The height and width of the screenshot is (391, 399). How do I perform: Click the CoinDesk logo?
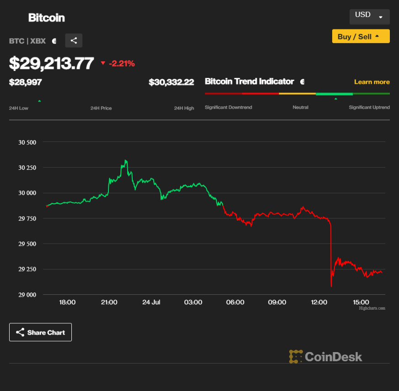pos(325,357)
